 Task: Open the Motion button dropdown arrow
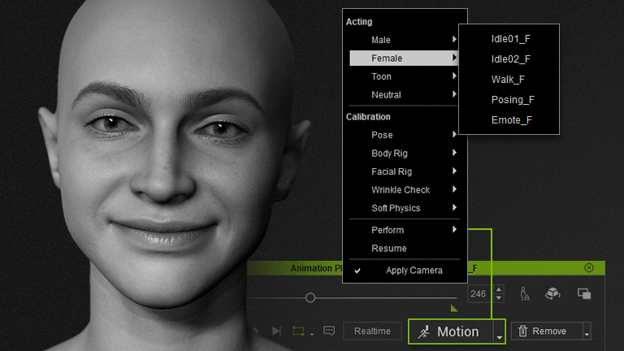click(498, 333)
